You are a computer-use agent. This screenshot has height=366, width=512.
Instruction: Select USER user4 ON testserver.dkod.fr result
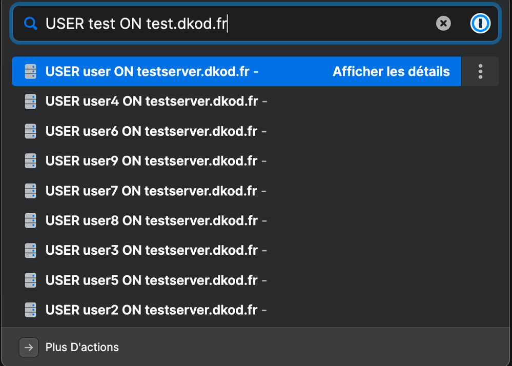[x=255, y=101]
